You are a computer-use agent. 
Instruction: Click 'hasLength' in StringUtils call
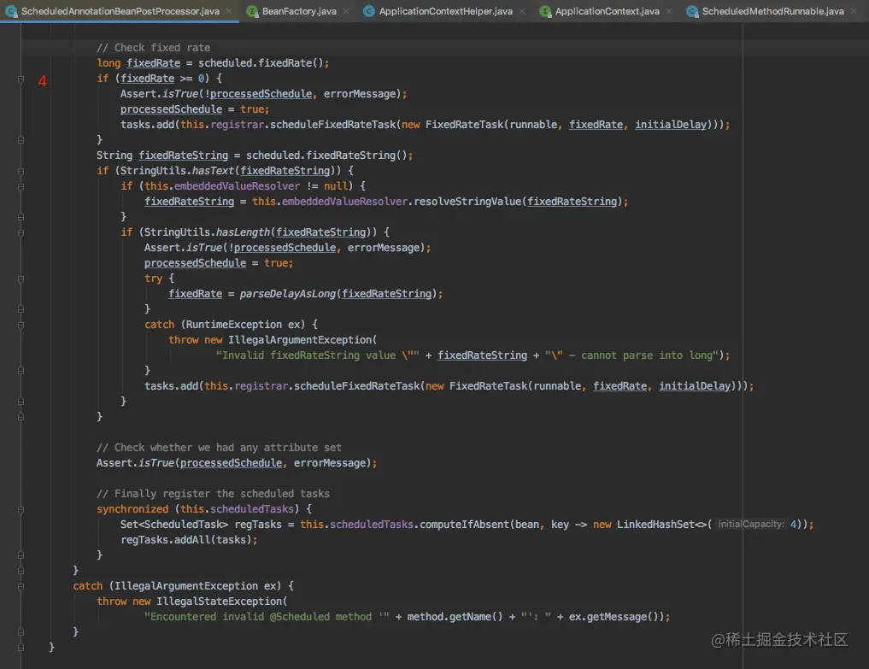point(243,232)
